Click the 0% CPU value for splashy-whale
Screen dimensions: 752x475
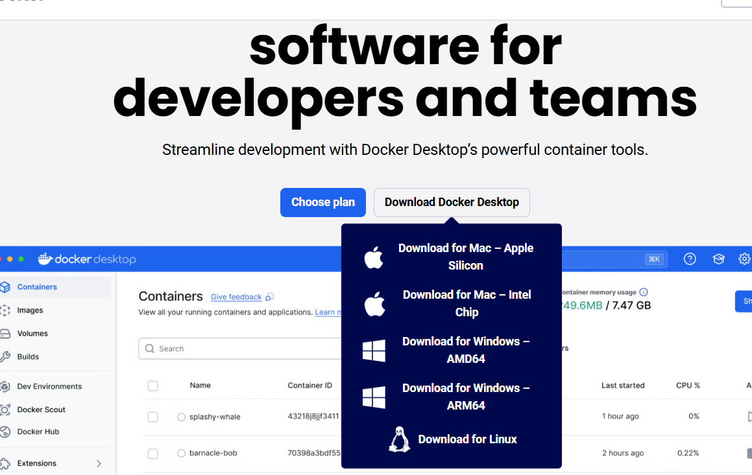pyautogui.click(x=694, y=417)
